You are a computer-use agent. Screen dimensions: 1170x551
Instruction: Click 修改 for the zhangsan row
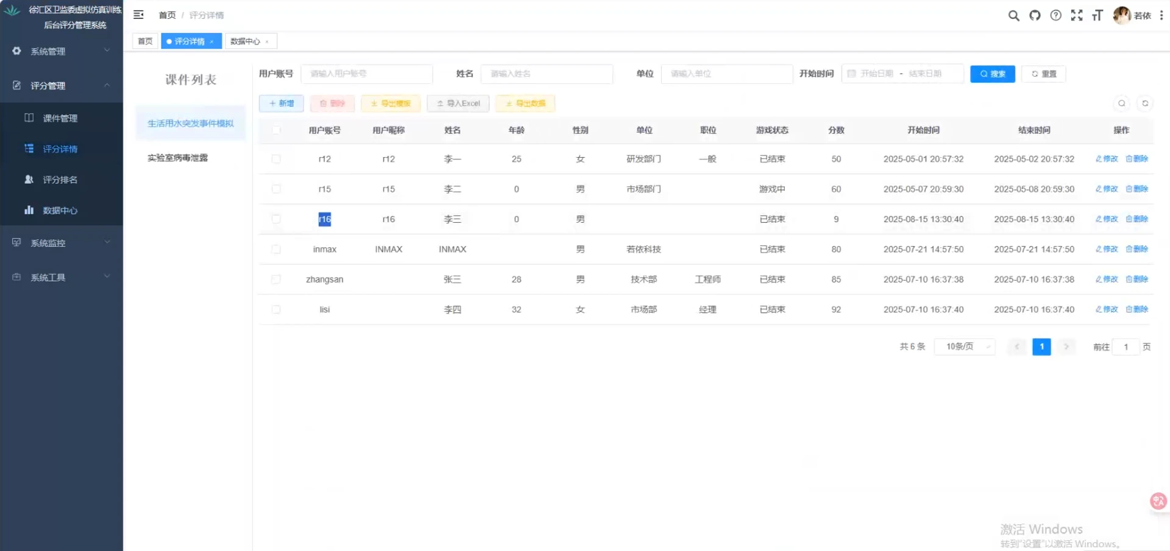click(x=1107, y=279)
